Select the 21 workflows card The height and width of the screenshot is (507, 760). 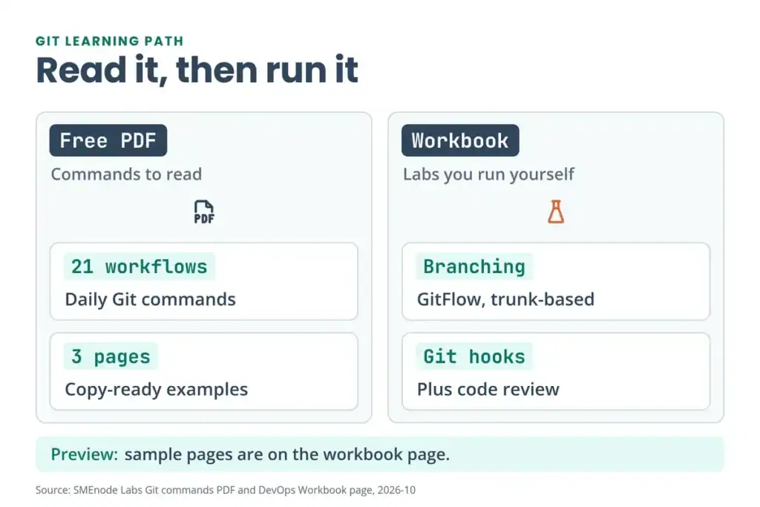pyautogui.click(x=203, y=281)
